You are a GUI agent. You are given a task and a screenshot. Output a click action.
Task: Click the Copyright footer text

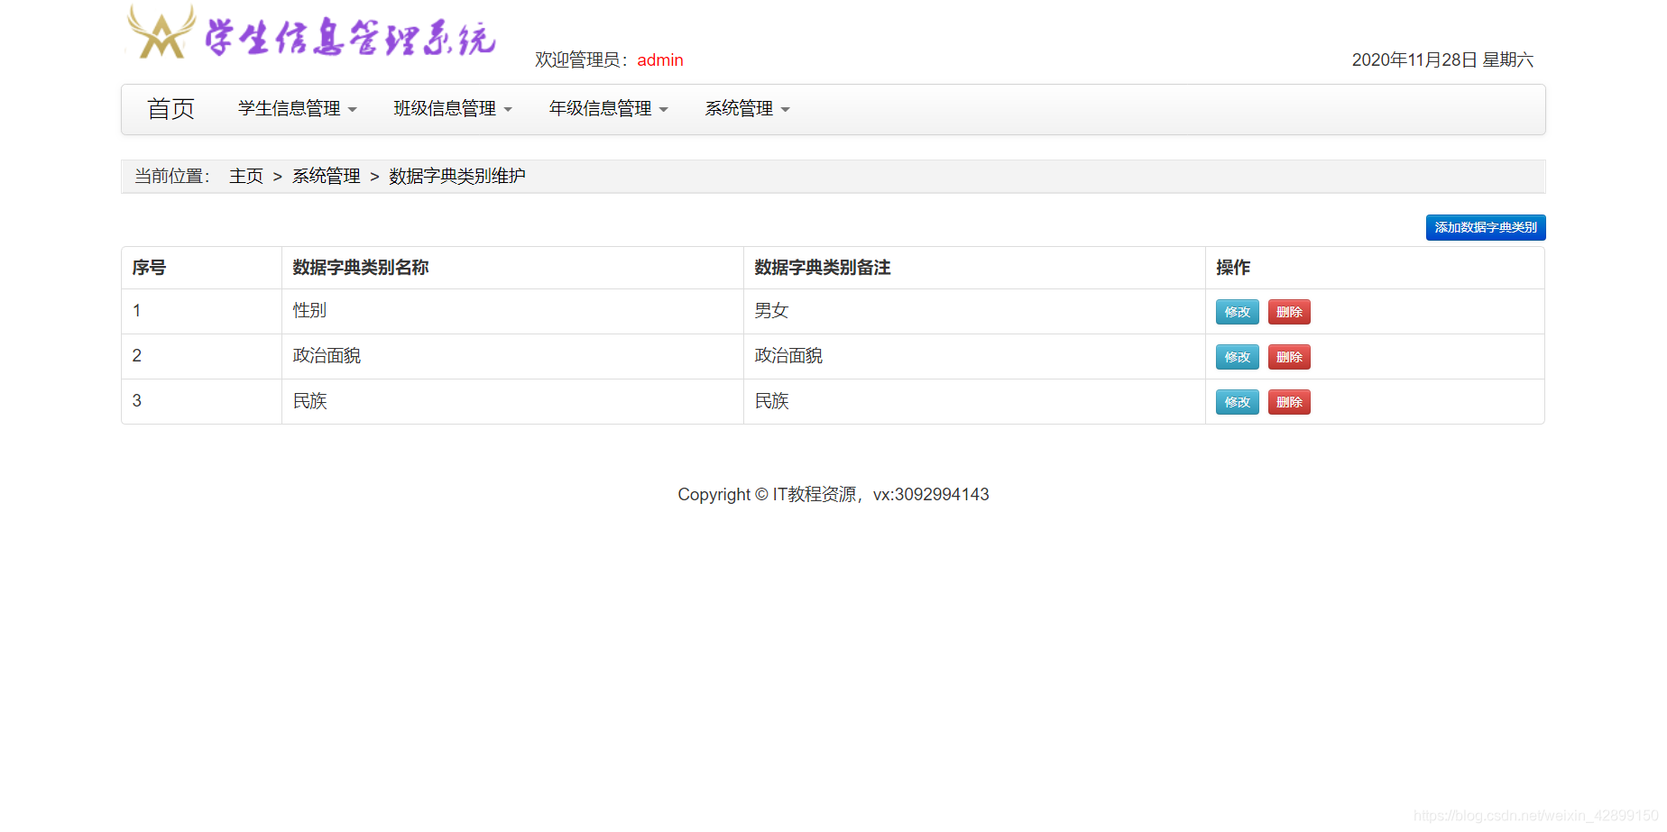click(833, 495)
